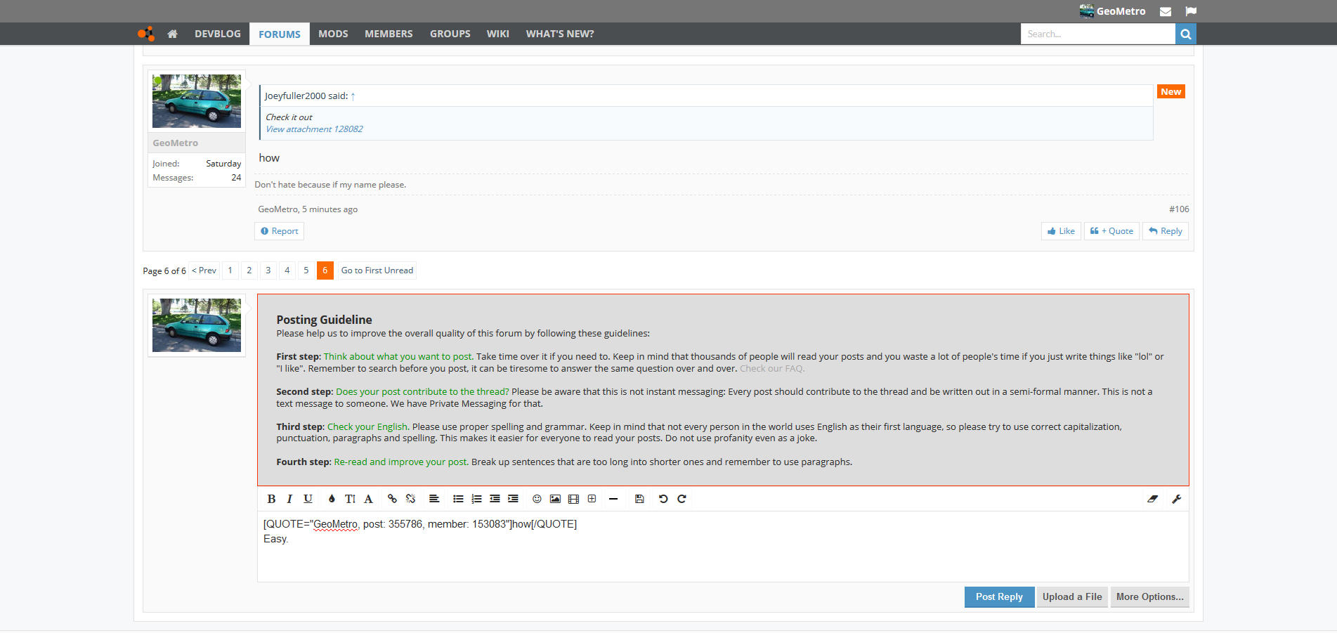
Task: Select current page 6 in pagination
Action: (325, 270)
